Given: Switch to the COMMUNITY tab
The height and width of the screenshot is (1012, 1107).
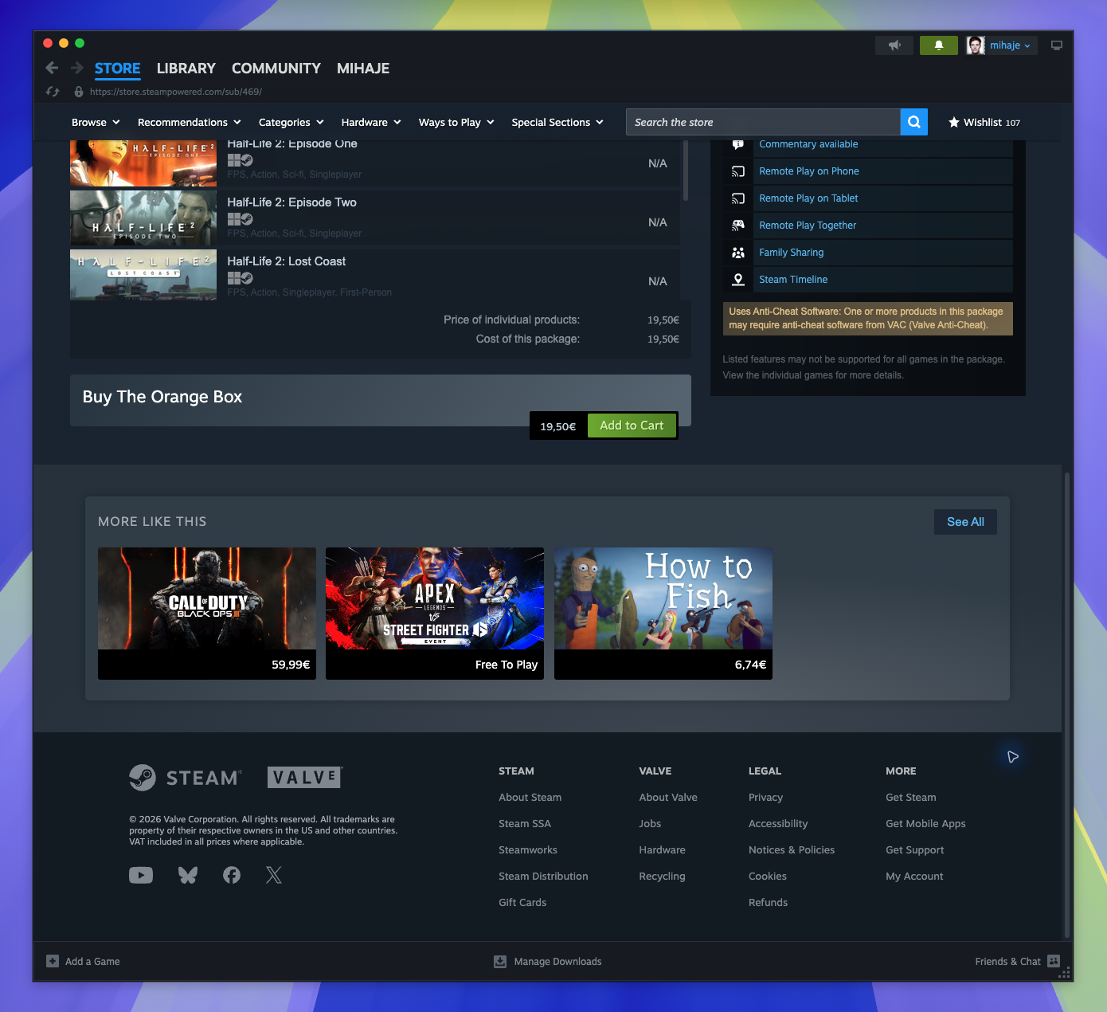Looking at the screenshot, I should [276, 69].
